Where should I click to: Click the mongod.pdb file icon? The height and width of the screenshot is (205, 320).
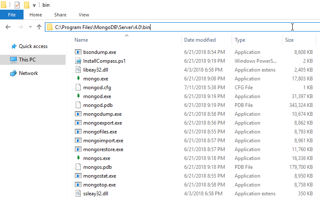tap(78, 105)
